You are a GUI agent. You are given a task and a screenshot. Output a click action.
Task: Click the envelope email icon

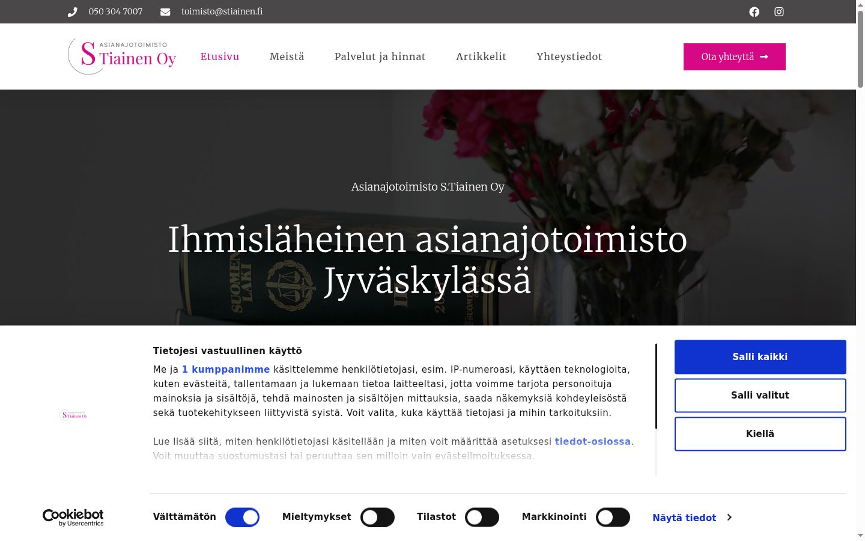pos(165,12)
